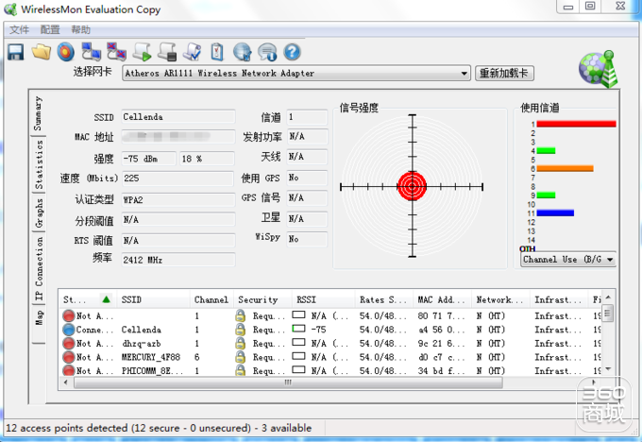Stop logging with the black square icon
This screenshot has height=442, width=642.
tap(167, 52)
